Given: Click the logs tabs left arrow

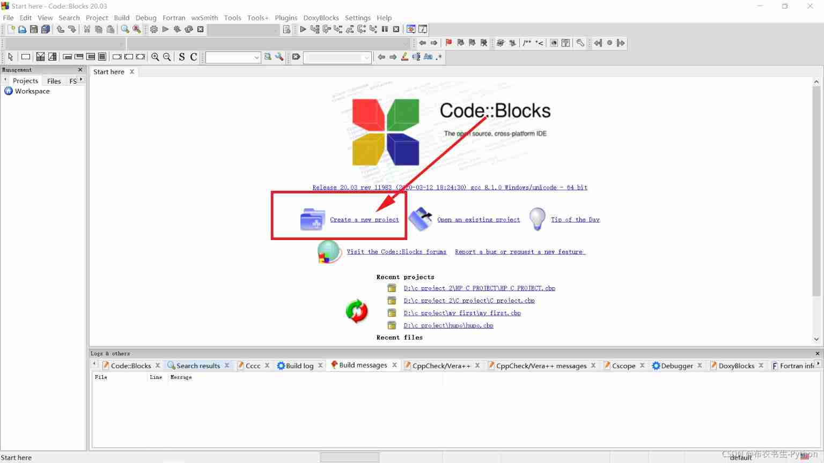Looking at the screenshot, I should tap(94, 364).
